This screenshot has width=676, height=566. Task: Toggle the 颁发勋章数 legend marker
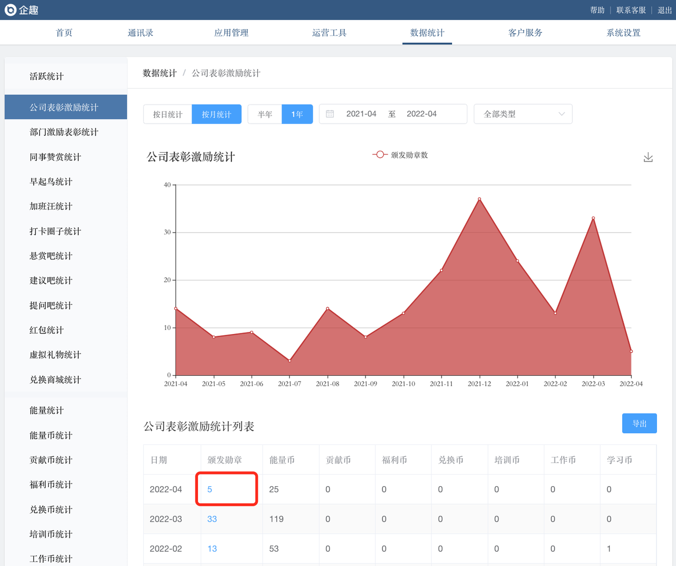380,155
